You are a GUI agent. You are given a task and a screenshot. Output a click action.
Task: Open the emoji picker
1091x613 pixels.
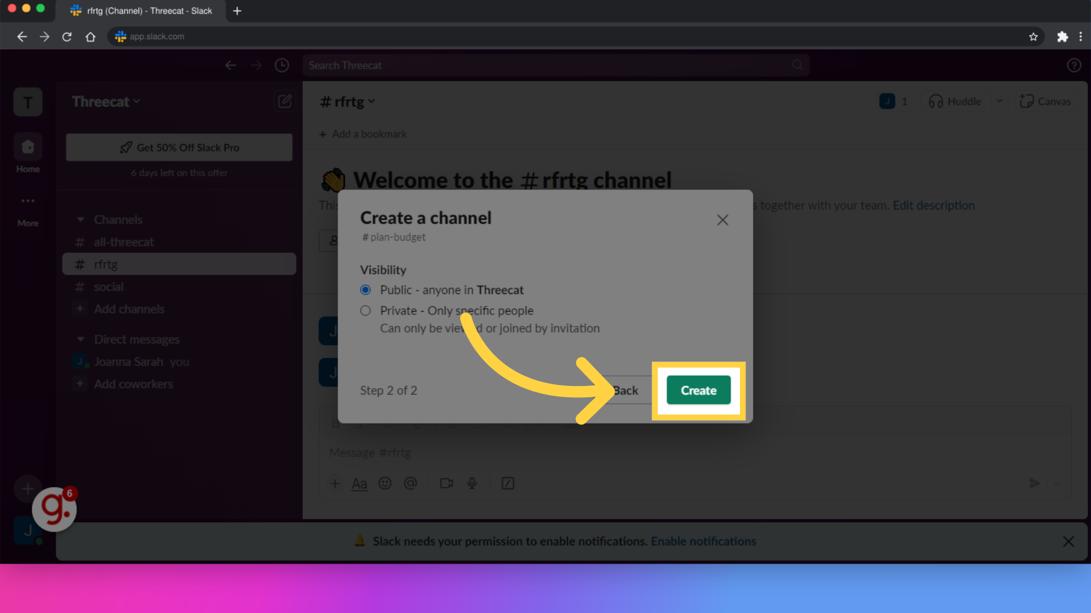click(x=385, y=484)
